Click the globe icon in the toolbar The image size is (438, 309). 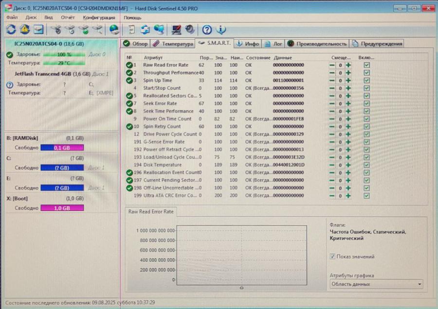coord(114,30)
